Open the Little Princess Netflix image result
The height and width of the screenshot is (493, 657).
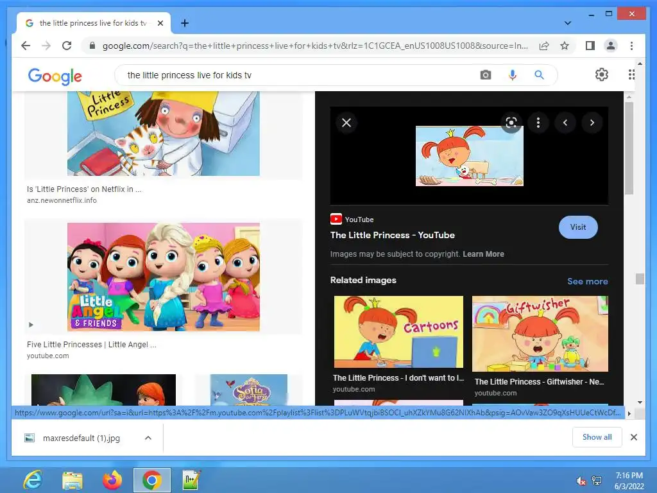(164, 134)
